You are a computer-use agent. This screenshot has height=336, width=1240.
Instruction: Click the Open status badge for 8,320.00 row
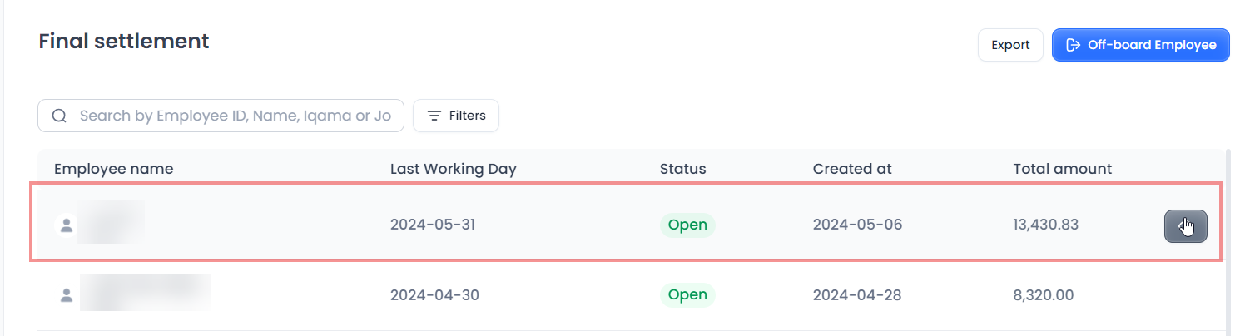[687, 294]
